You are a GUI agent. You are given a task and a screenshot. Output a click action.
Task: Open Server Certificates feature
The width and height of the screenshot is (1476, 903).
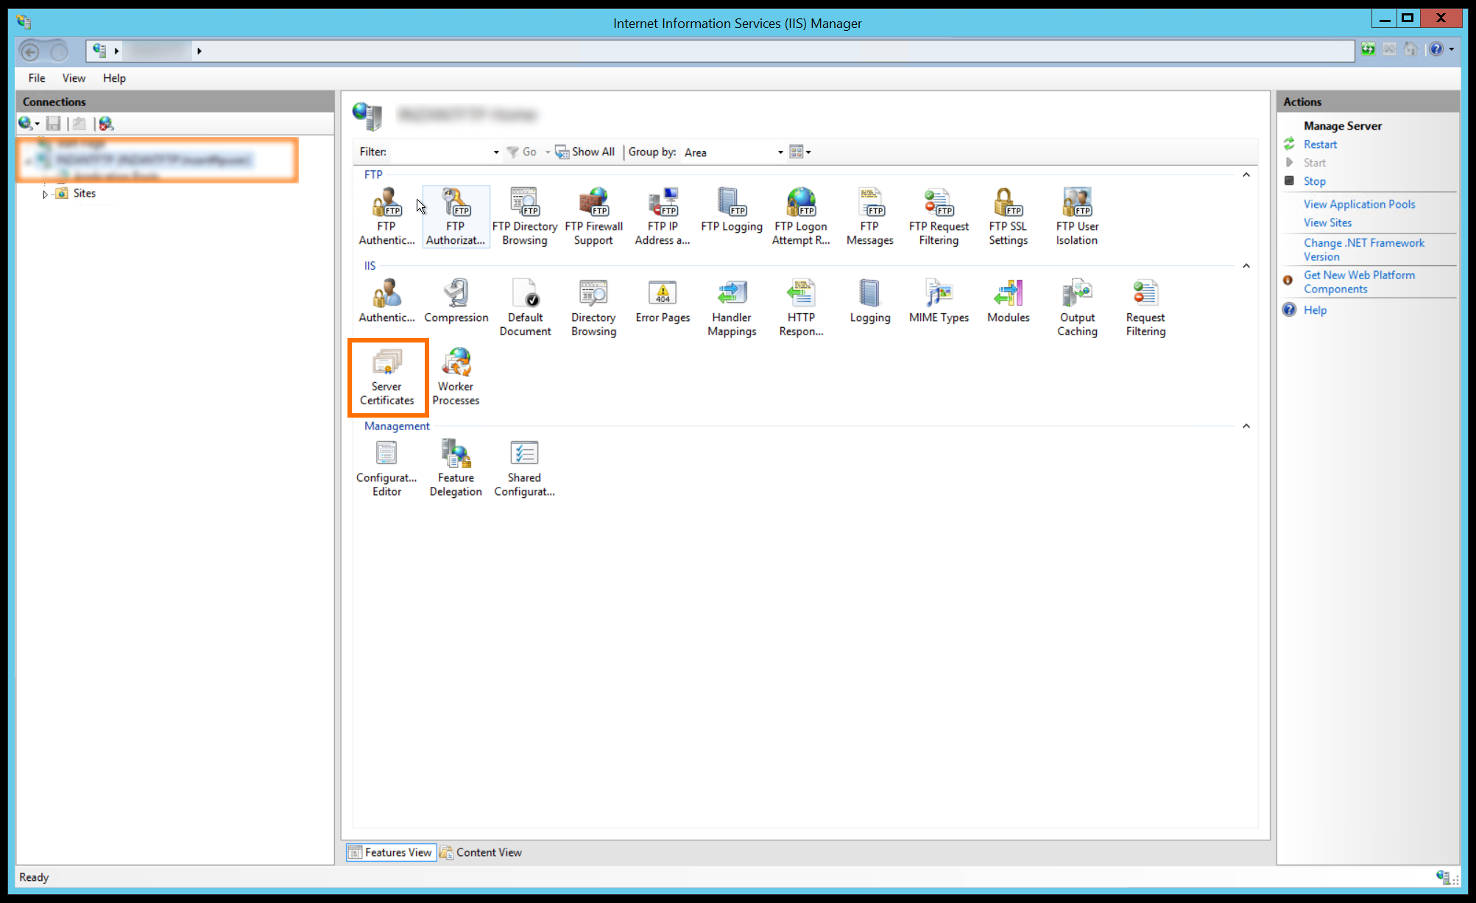click(386, 377)
